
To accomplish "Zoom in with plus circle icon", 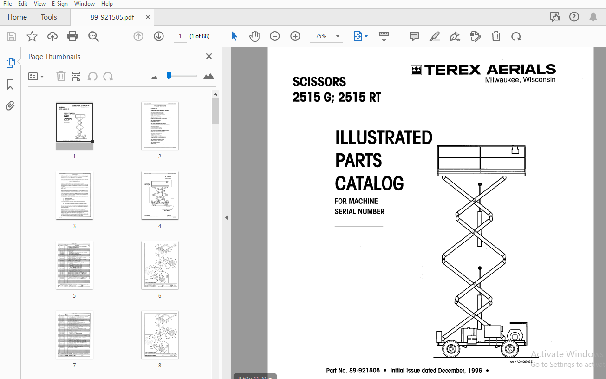I will [x=295, y=36].
